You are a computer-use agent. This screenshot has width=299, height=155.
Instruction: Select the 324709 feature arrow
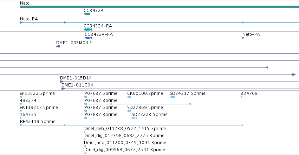(x=242, y=97)
